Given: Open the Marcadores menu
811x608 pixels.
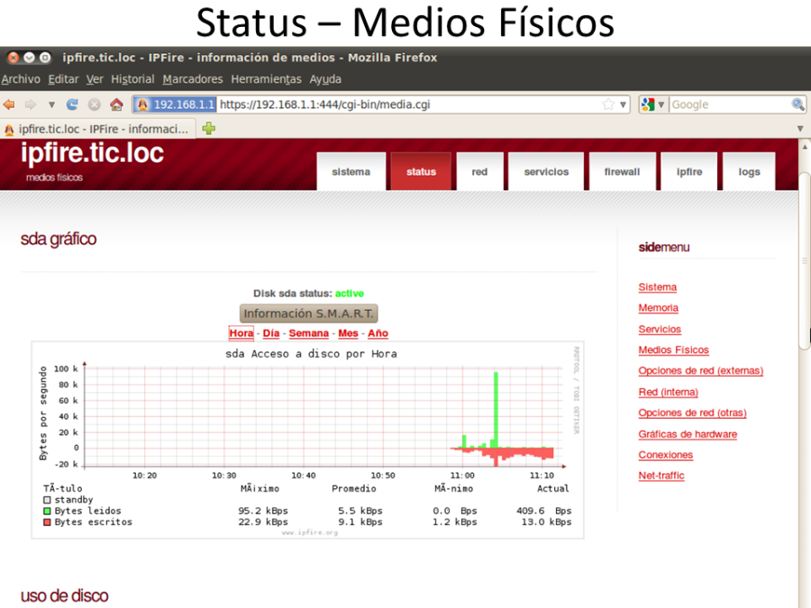Looking at the screenshot, I should pyautogui.click(x=193, y=79).
